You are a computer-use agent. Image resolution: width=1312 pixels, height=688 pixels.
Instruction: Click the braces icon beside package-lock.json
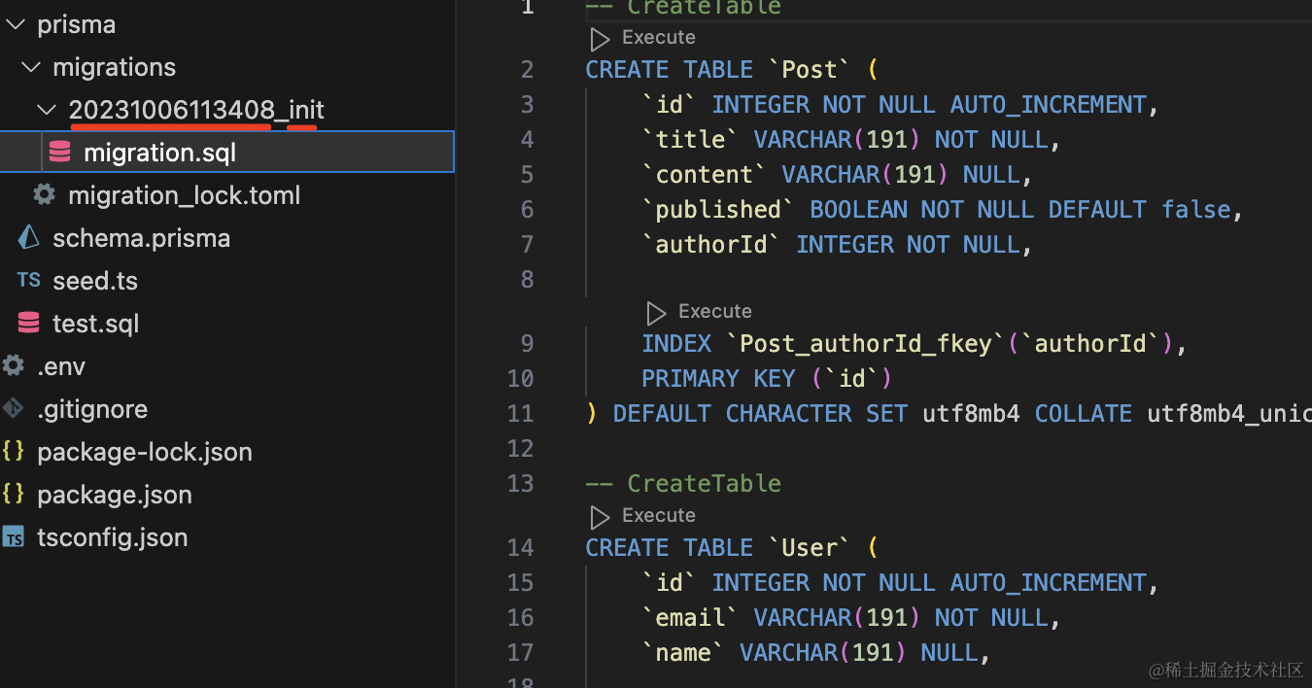click(x=14, y=452)
